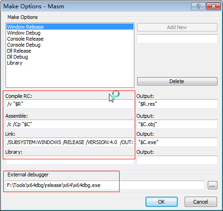Select Window Release in the list
The height and width of the screenshot is (211, 223).
click(70, 27)
